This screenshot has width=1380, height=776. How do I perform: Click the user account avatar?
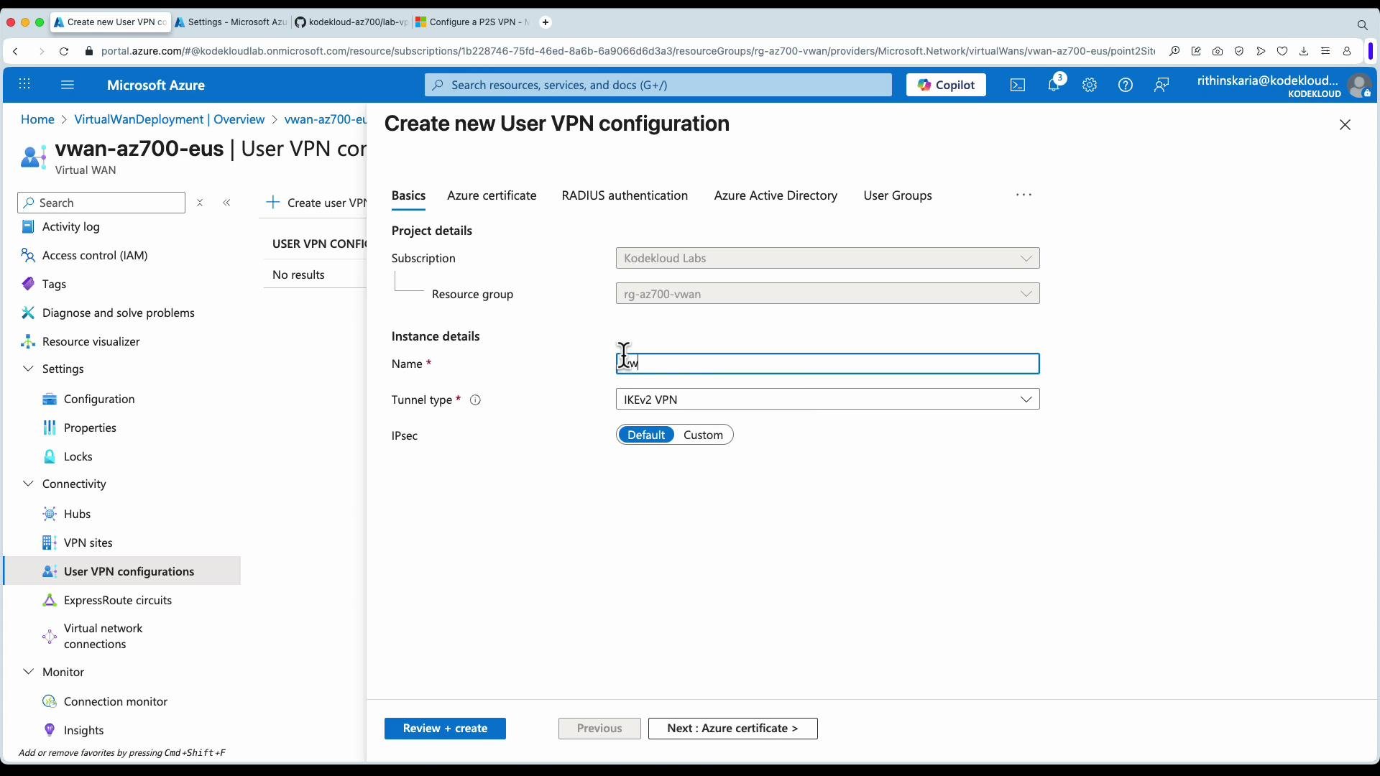(1359, 86)
